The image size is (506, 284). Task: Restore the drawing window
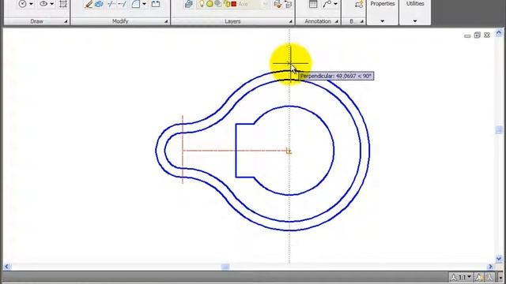coord(478,35)
